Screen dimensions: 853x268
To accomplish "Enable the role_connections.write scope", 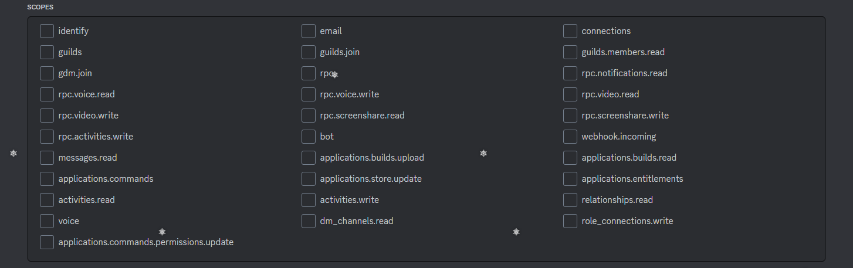I will 570,221.
